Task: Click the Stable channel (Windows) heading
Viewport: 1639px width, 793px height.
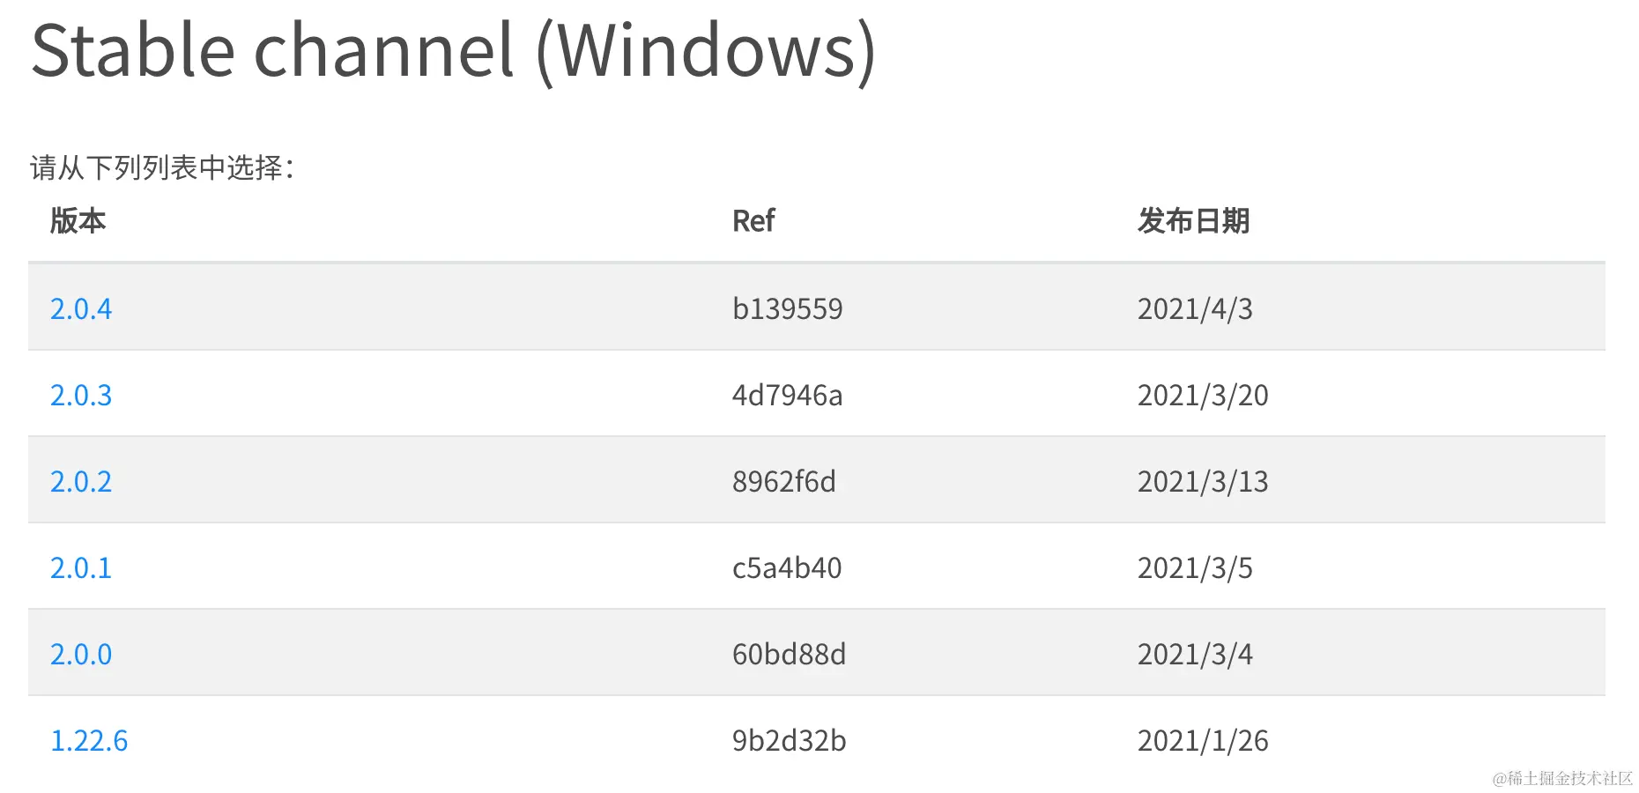Action: coord(454,50)
